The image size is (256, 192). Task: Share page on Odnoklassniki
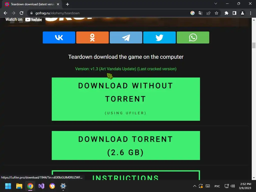click(x=92, y=37)
